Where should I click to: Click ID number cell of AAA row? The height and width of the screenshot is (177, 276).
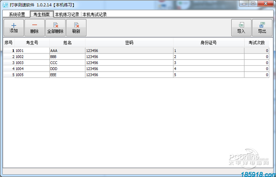coord(209,51)
